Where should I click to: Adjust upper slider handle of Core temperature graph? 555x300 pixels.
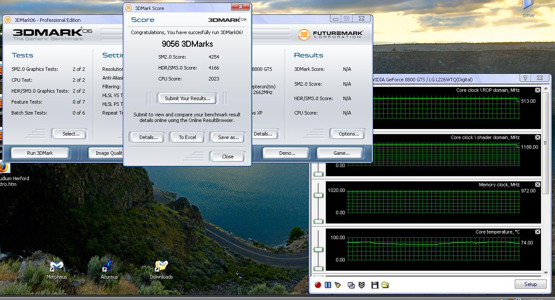pyautogui.click(x=319, y=249)
